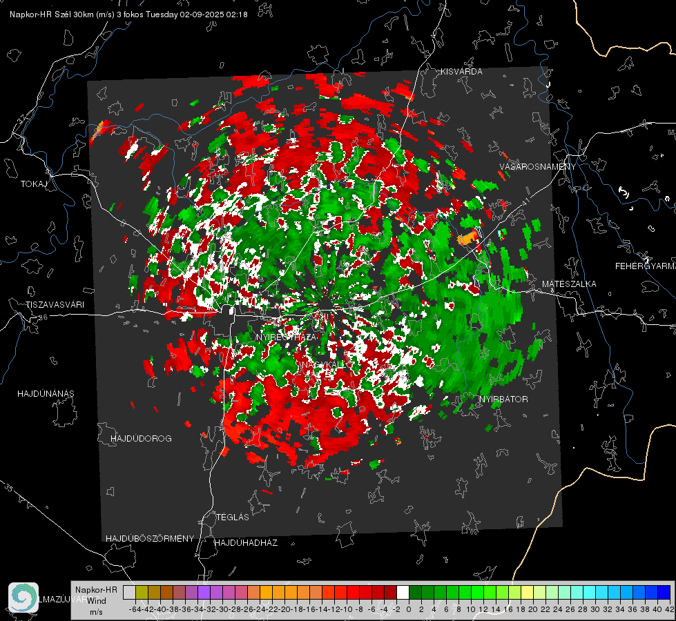Click road number 36 near Tiszavasvári
Image resolution: width=676 pixels, height=621 pixels.
pos(43,317)
